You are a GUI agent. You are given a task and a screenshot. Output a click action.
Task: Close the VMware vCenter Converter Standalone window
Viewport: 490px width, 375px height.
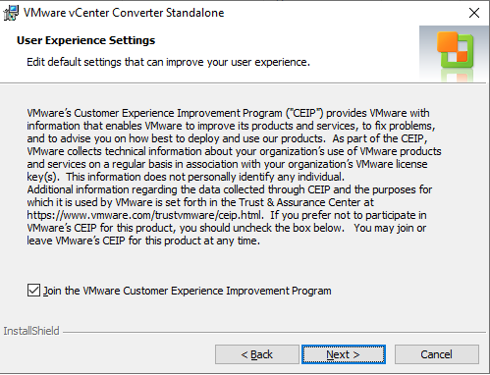point(474,13)
